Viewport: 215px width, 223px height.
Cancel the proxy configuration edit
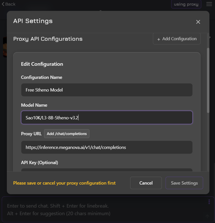146,183
